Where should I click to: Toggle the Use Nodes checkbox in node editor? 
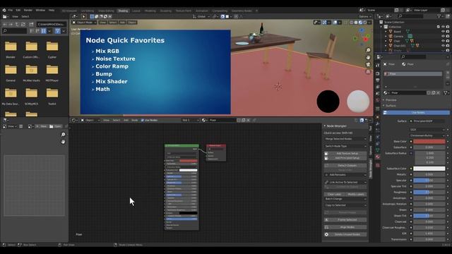(x=143, y=120)
